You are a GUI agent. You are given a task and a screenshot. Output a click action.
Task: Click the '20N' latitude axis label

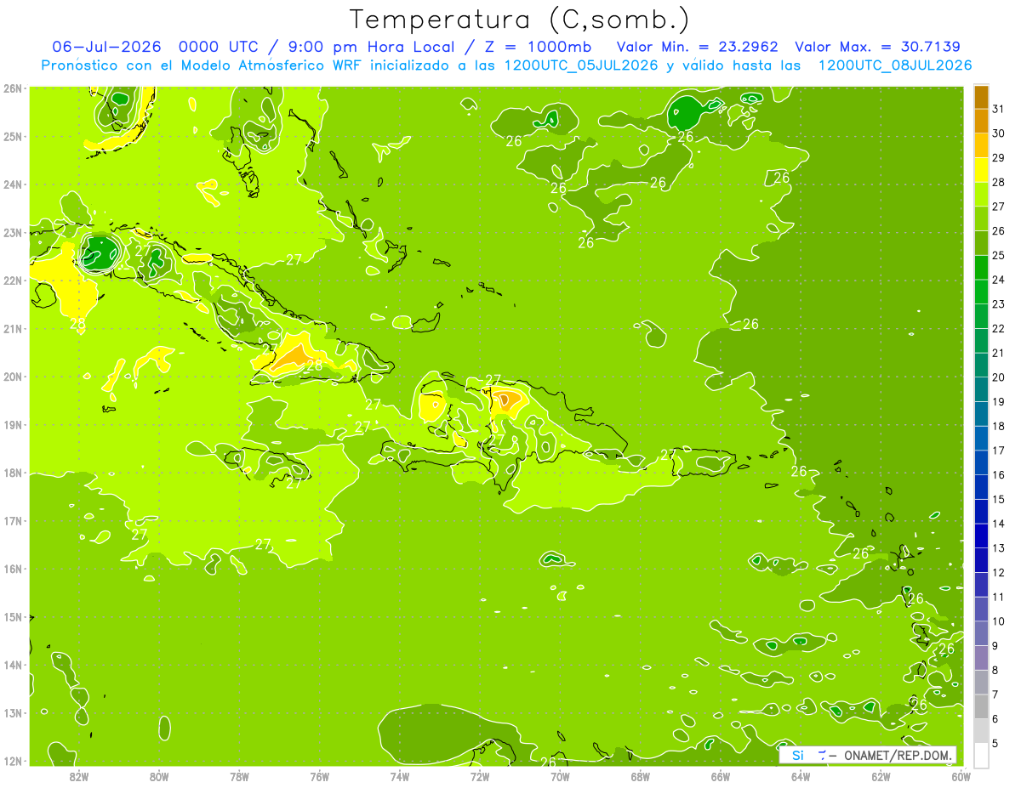(x=13, y=377)
